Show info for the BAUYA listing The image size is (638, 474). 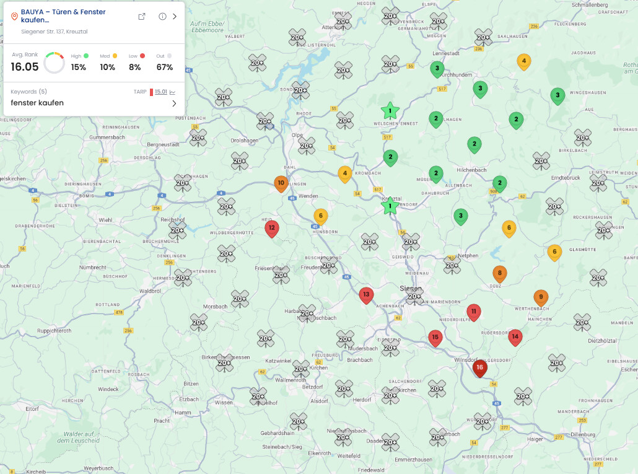(162, 17)
